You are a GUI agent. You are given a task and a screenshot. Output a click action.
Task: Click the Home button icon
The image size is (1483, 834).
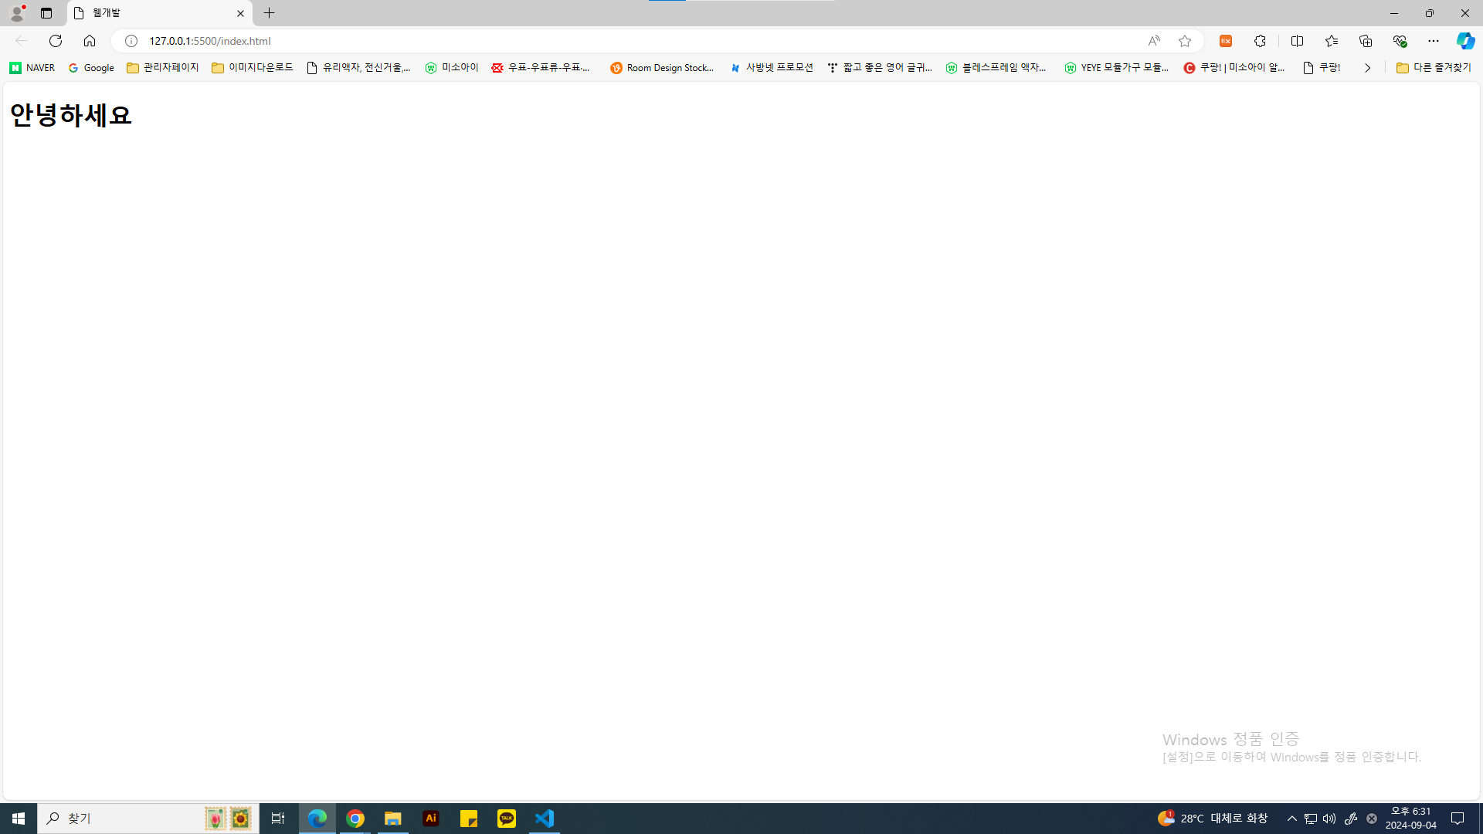click(x=90, y=41)
